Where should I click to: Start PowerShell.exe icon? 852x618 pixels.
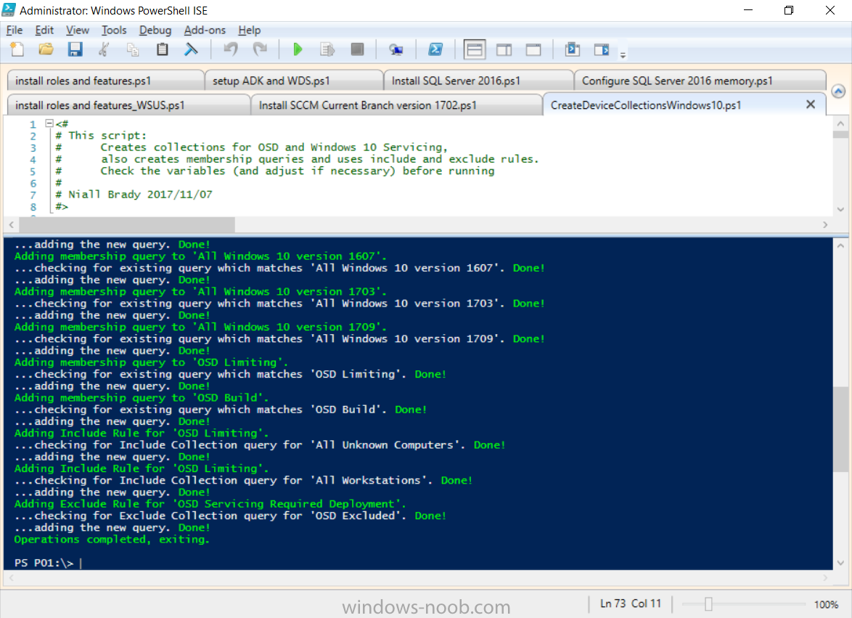[435, 50]
